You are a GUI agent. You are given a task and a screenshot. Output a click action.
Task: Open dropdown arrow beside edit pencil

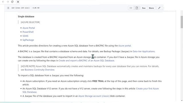point(164,8)
